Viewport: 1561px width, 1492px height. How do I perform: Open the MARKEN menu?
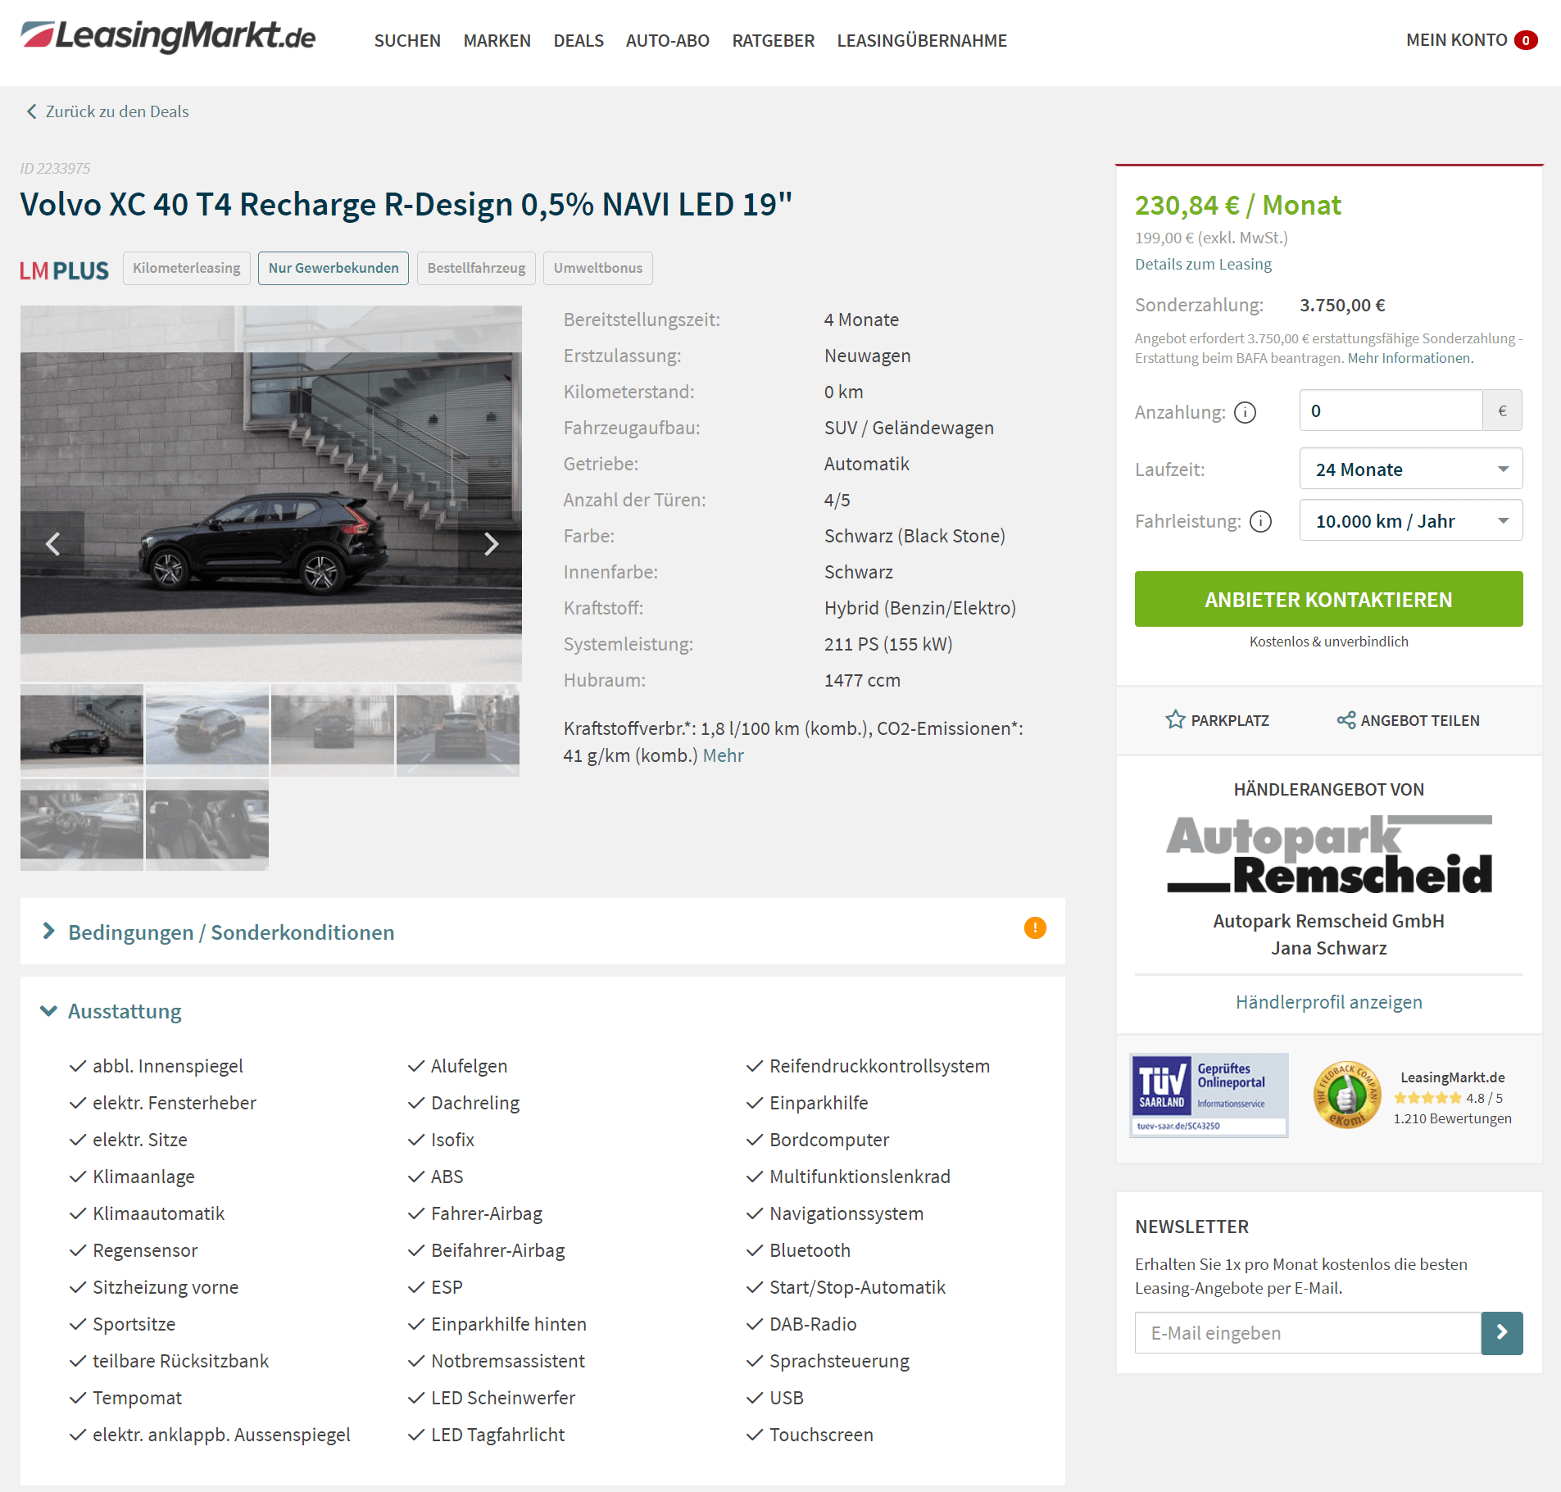coord(497,40)
